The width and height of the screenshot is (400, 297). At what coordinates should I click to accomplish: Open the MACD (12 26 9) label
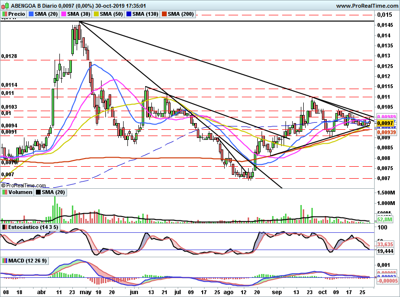pos(24,261)
